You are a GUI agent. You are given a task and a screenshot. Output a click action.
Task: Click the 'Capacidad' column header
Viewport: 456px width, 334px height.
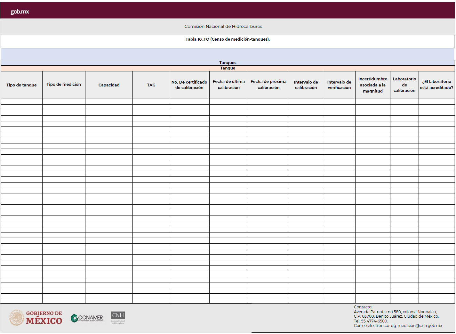pyautogui.click(x=109, y=85)
